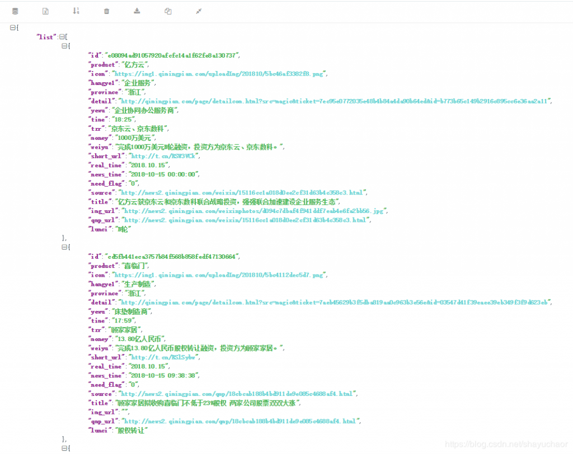Select title value starting 亿方云获京东云
This screenshot has height=454, width=573.
(227, 202)
